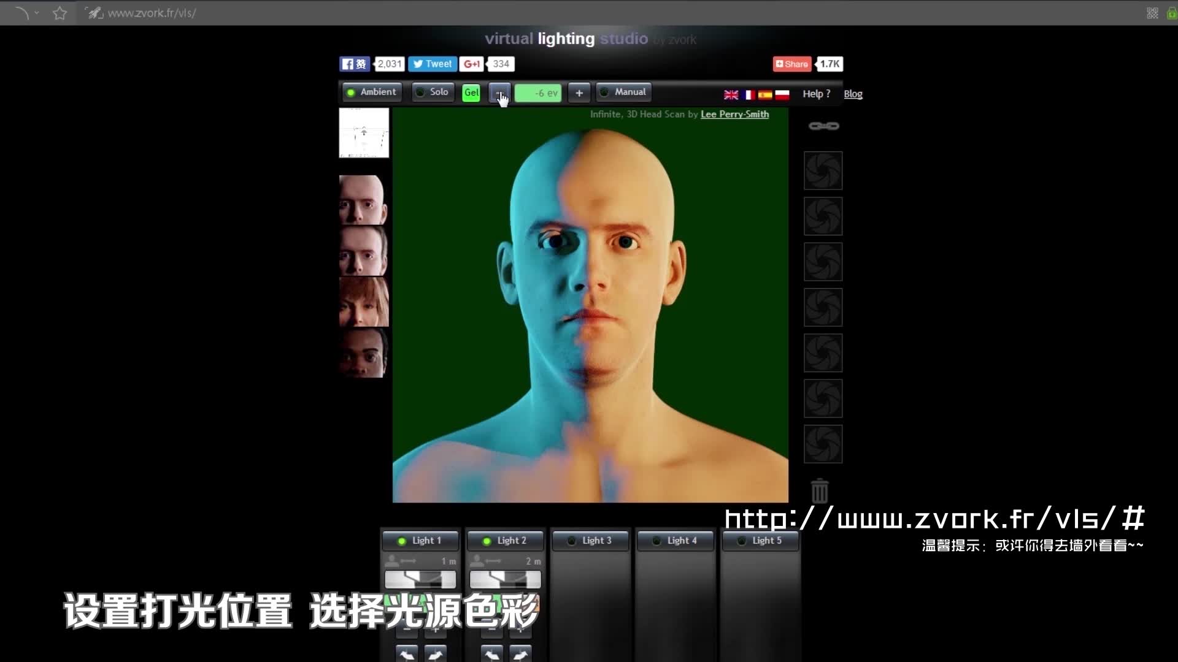Click the chain link share icon

pyautogui.click(x=823, y=126)
